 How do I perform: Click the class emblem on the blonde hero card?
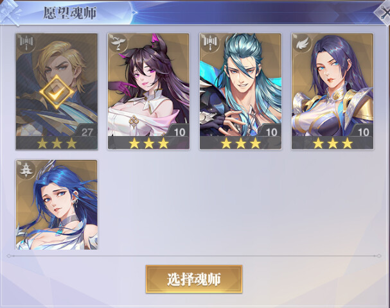click(x=26, y=43)
